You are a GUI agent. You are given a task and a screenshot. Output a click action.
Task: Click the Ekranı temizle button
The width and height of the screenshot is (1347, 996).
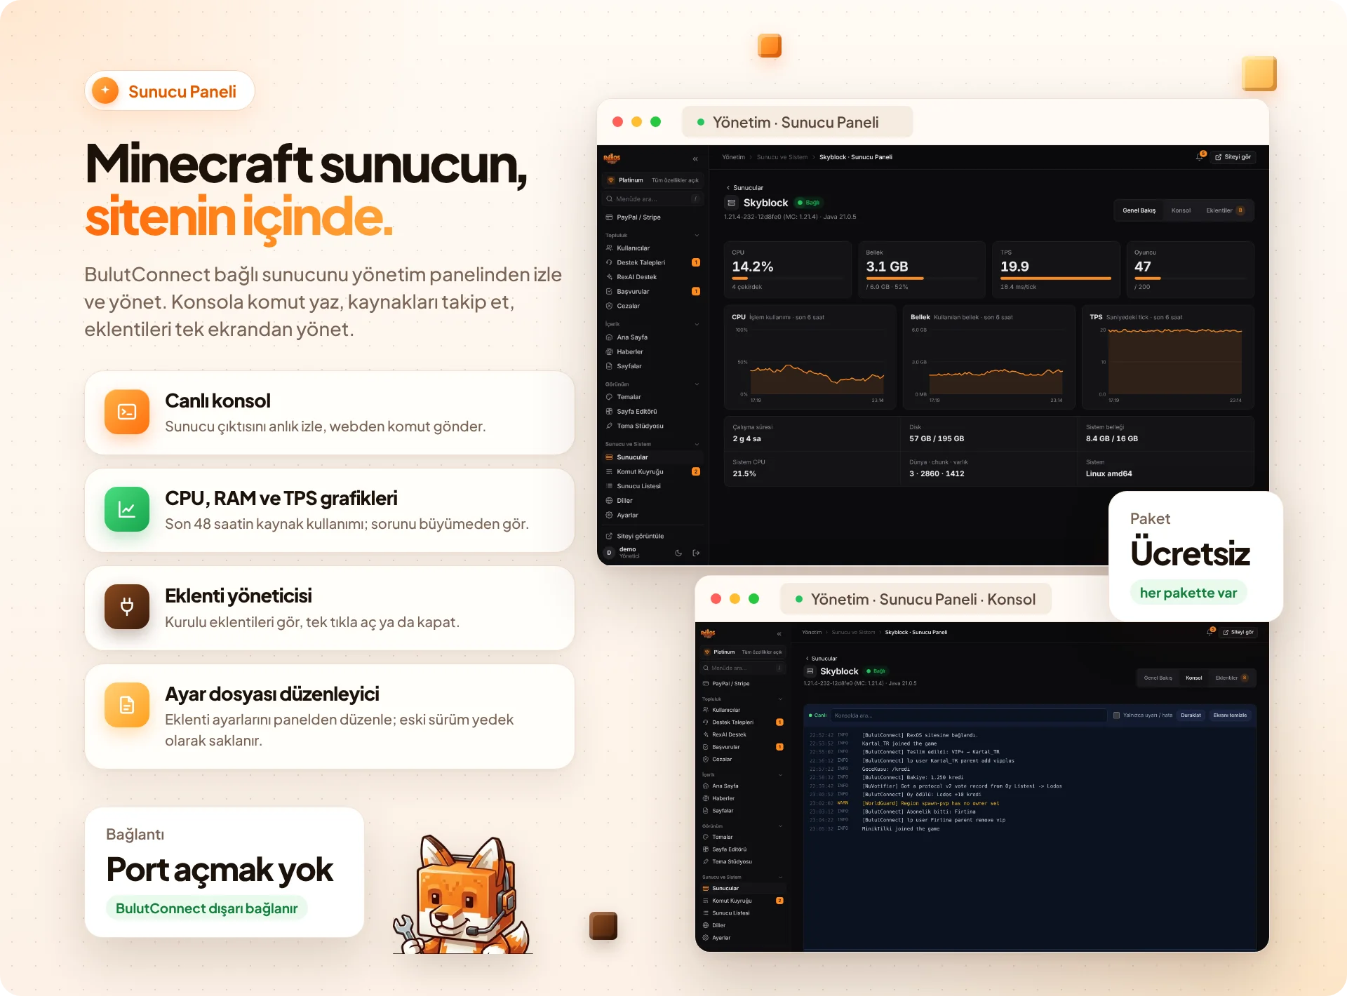coord(1230,715)
